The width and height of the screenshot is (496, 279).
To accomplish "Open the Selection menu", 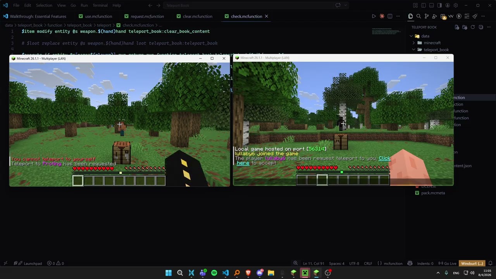I will 44,5.
